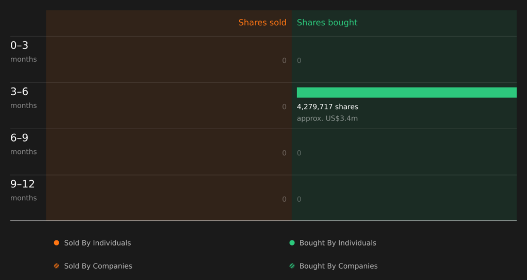Click the shares sold zero in 0–3 months row

coord(284,61)
